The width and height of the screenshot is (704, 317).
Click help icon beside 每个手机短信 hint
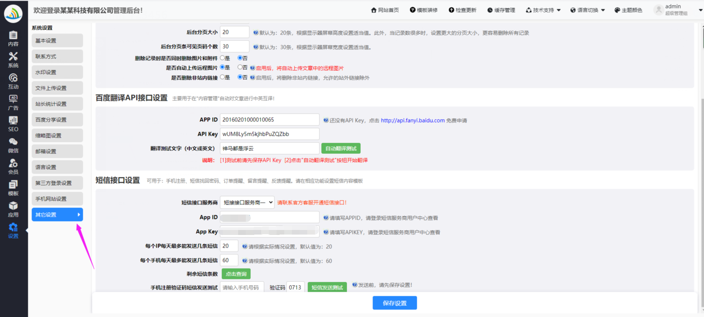click(x=245, y=261)
